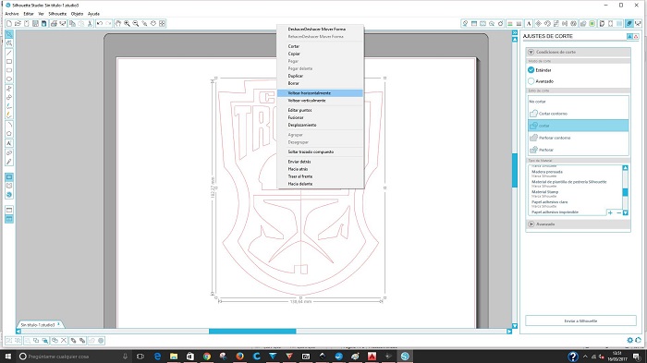Open the Cut settings panel icon
The width and height of the screenshot is (647, 363).
coord(629,24)
